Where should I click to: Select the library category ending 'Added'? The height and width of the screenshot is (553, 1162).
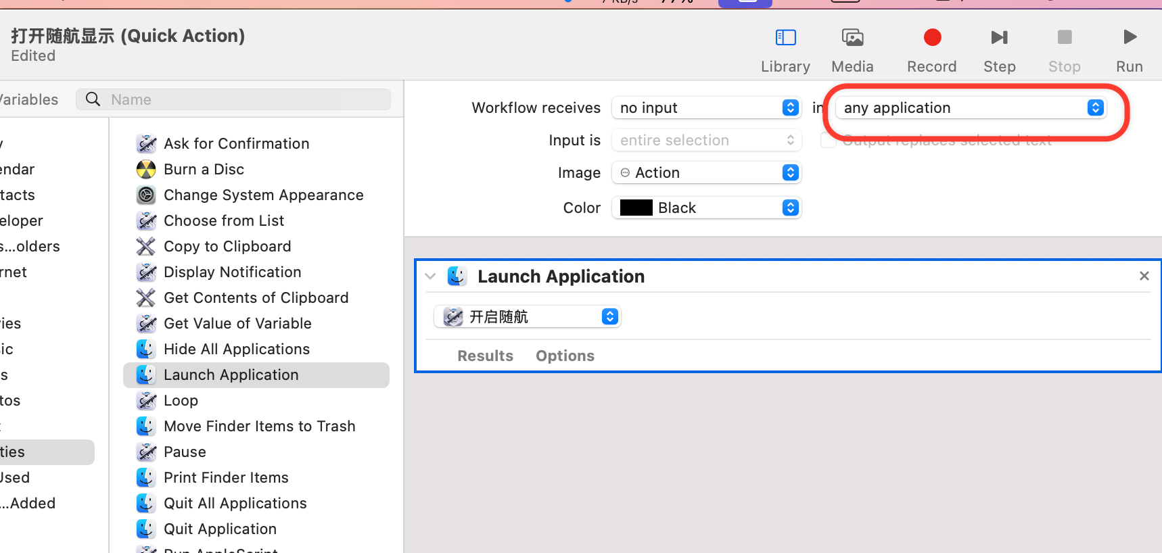pyautogui.click(x=28, y=503)
